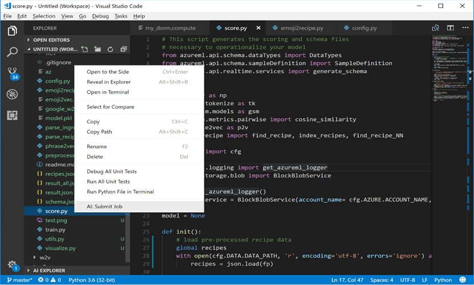Click the VS Code logo in title bar

click(7, 6)
